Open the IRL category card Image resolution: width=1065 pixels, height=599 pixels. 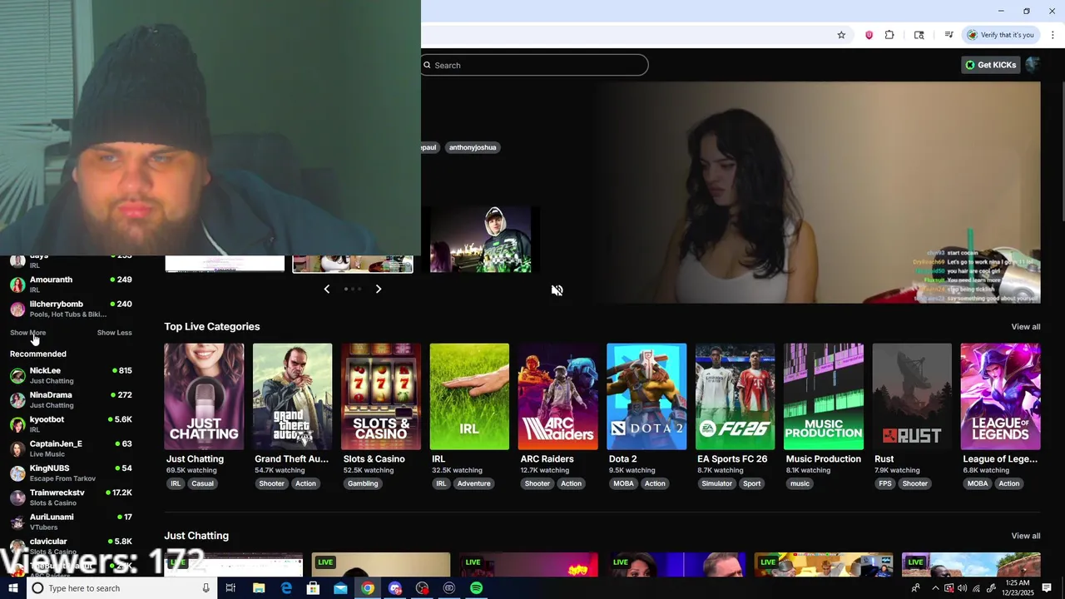[469, 397]
